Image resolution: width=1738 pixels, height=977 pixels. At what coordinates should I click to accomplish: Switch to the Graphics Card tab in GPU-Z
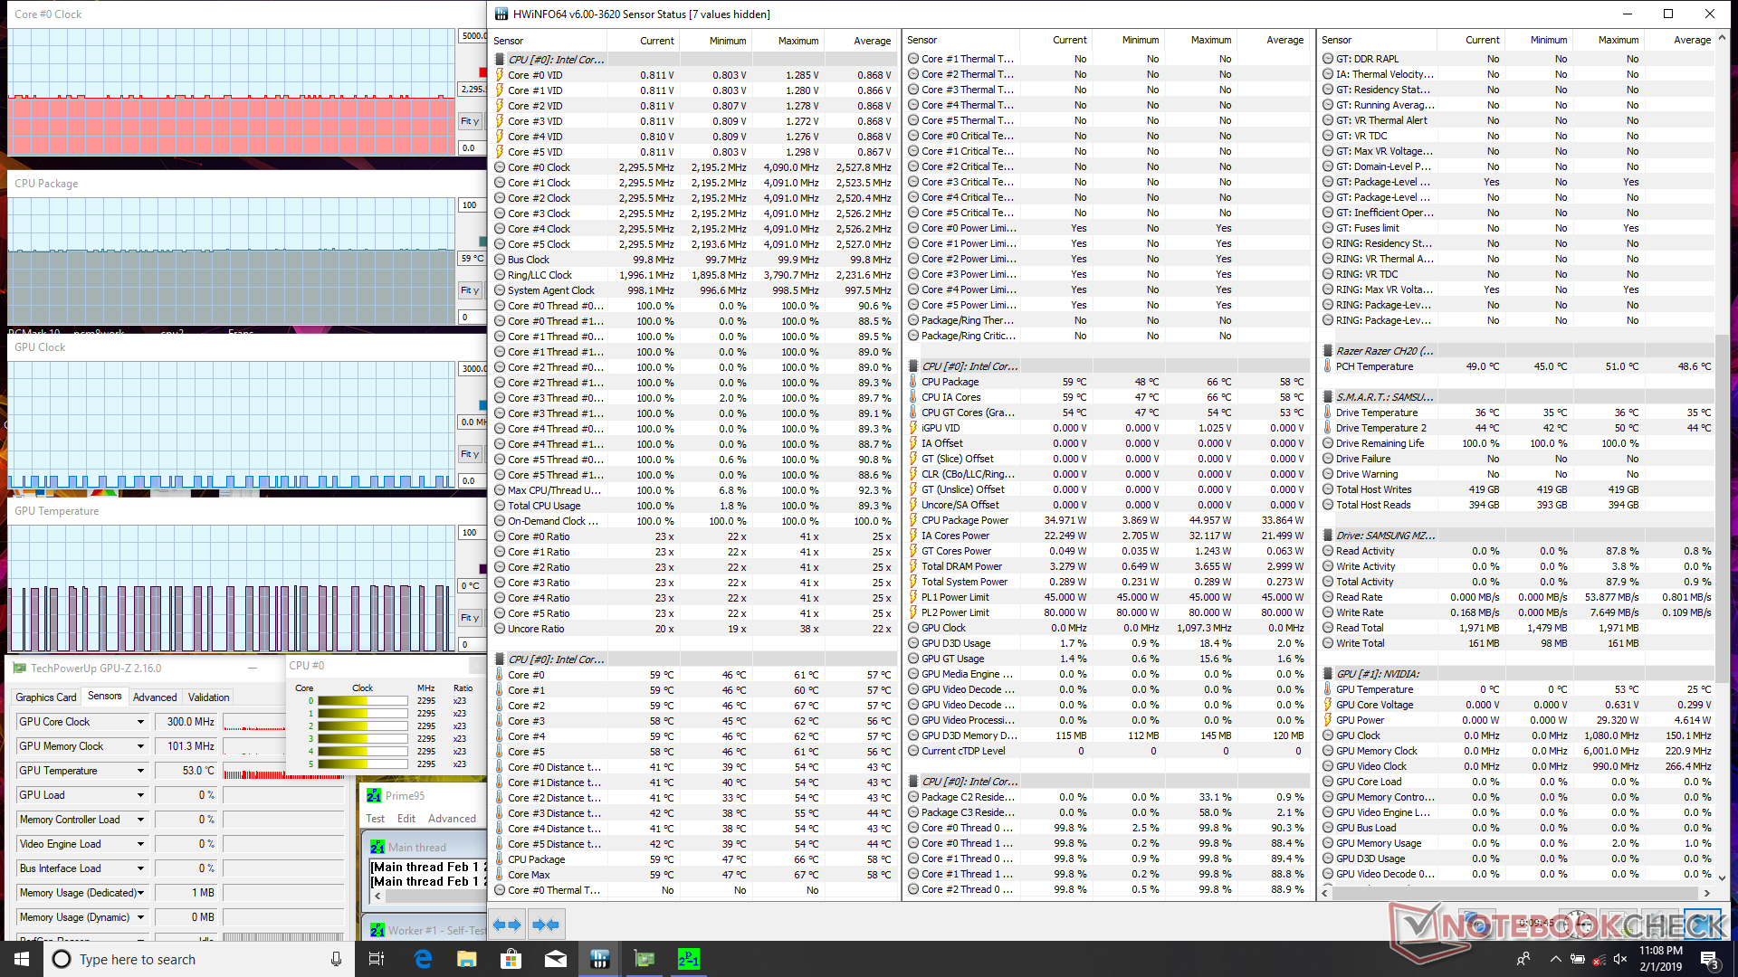46,697
